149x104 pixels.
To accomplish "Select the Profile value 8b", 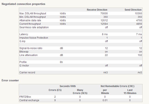I will [x=61, y=62].
